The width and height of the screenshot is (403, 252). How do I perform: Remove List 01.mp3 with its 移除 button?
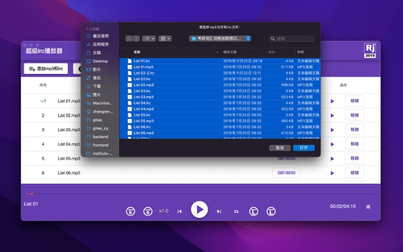(x=355, y=101)
